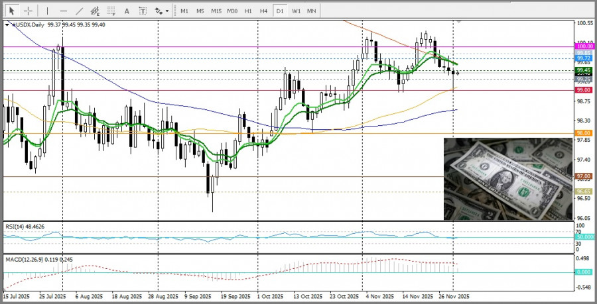Open the arrows/shapes dropdown in toolbar

point(161,11)
